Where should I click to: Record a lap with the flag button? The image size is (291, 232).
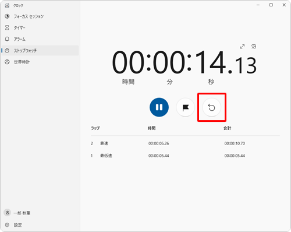(186, 107)
